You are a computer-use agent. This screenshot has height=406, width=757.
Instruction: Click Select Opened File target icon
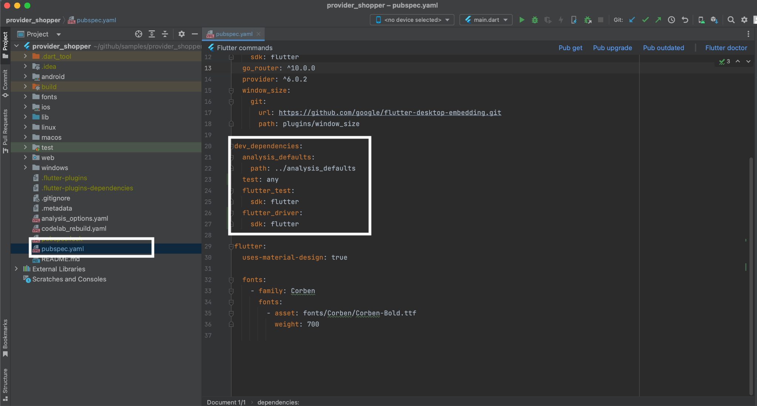(x=139, y=34)
